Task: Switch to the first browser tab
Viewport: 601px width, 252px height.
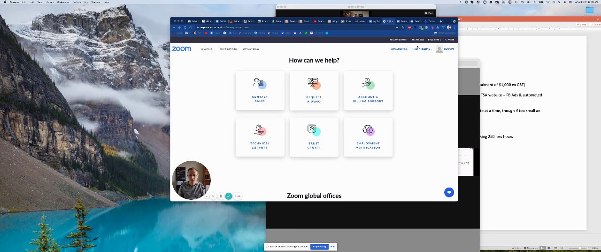Action: [194, 21]
